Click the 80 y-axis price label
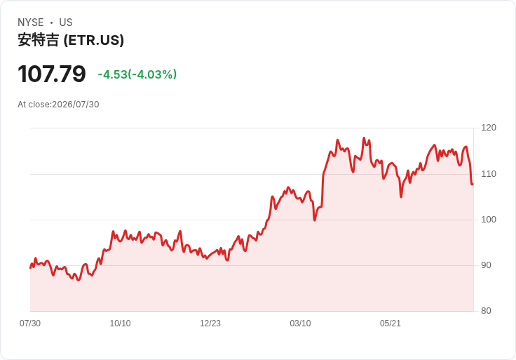 point(486,311)
